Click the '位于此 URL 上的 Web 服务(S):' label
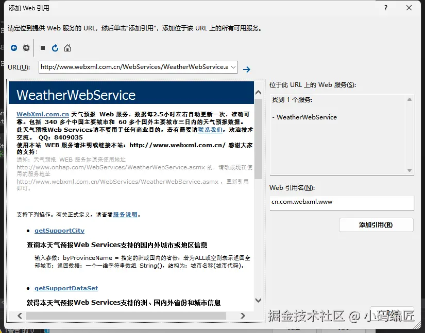 313,85
